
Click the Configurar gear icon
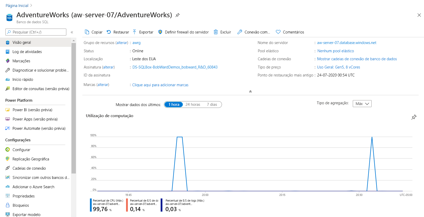(8, 150)
